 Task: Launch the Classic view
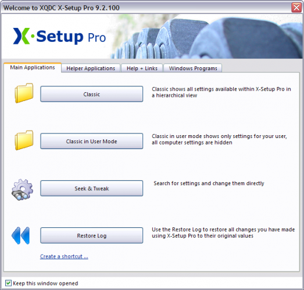92,94
